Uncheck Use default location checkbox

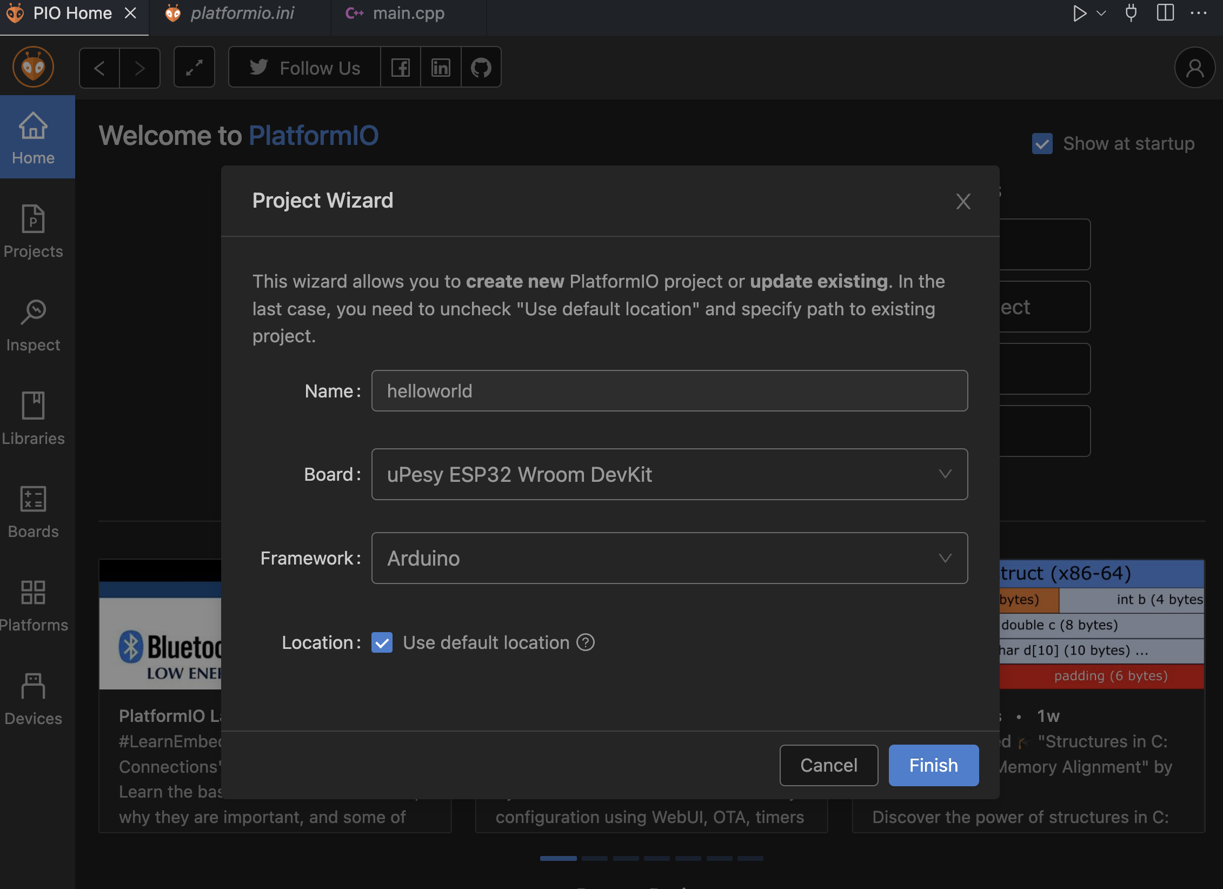[382, 642]
